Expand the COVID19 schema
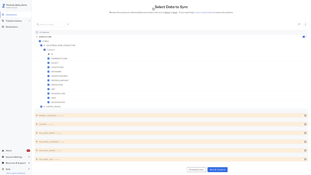 pyautogui.click(x=37, y=124)
